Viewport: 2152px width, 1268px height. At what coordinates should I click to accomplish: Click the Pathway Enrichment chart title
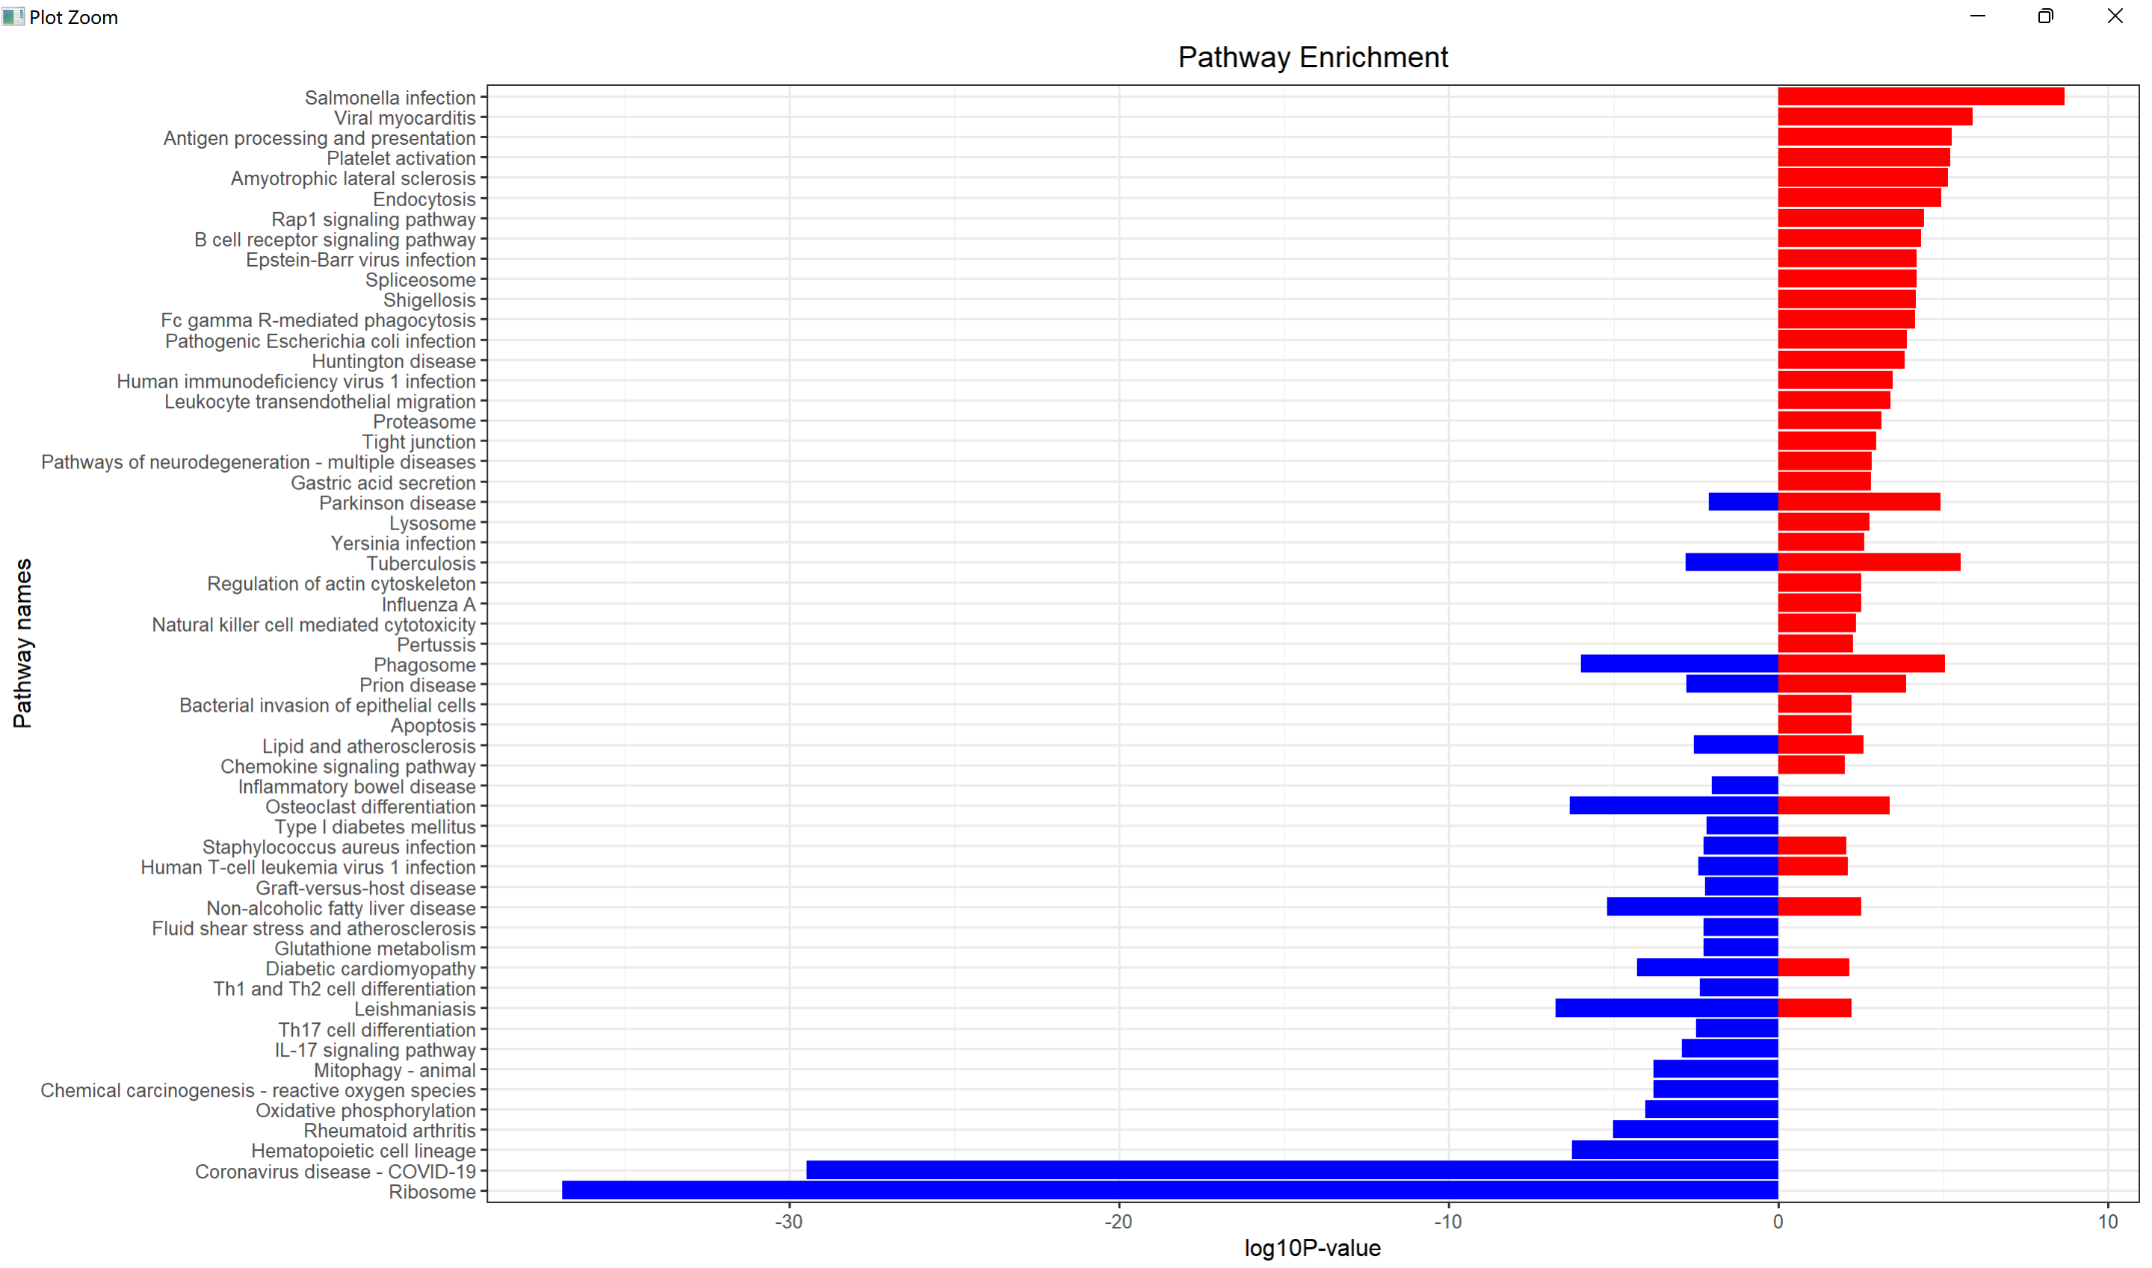coord(1312,58)
